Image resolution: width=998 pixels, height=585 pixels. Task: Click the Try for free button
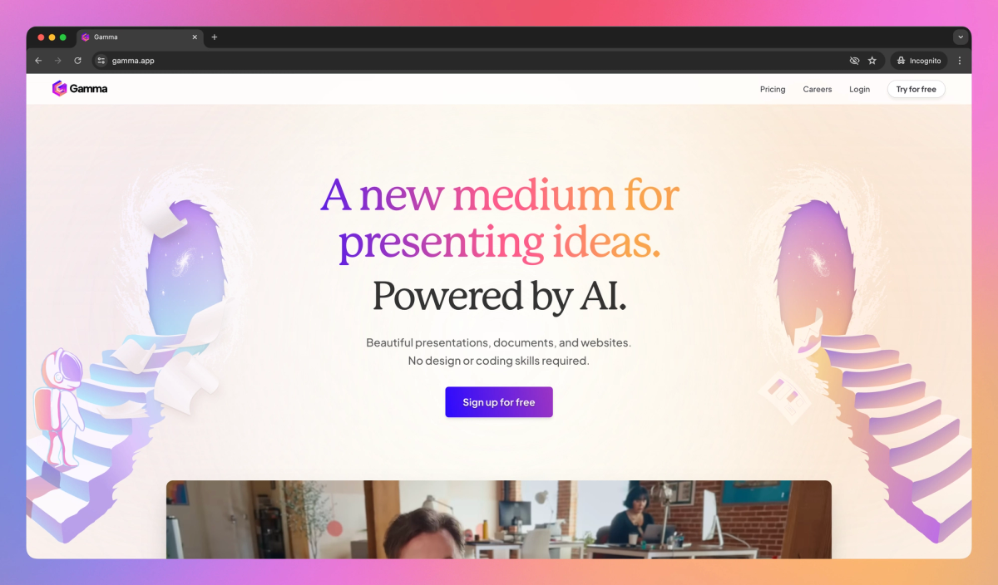(916, 89)
